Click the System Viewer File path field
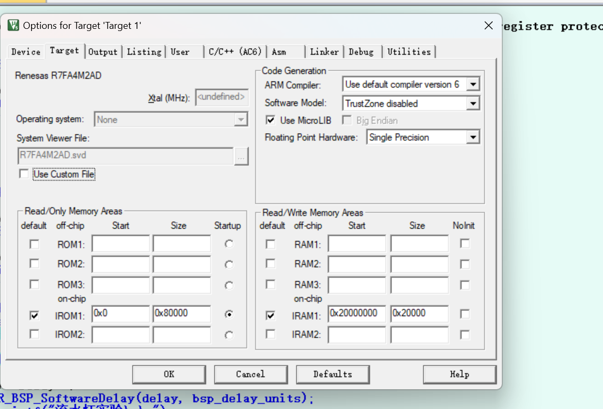The width and height of the screenshot is (603, 409). (x=125, y=156)
